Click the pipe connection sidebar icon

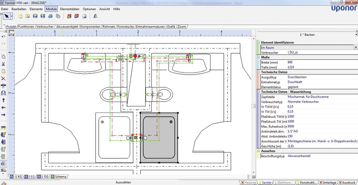pos(3,86)
